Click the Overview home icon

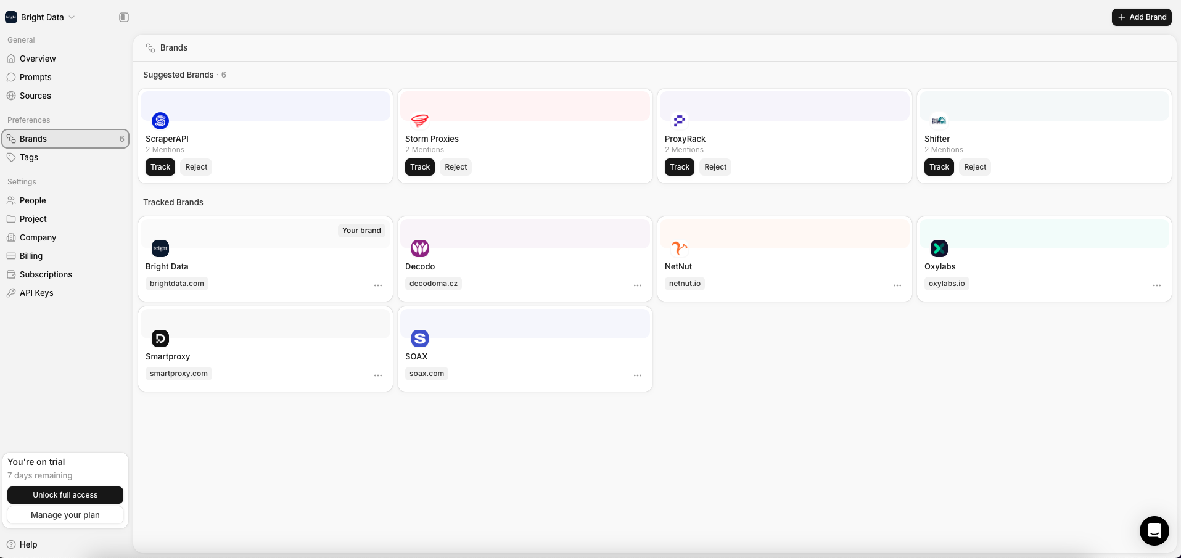pos(11,59)
